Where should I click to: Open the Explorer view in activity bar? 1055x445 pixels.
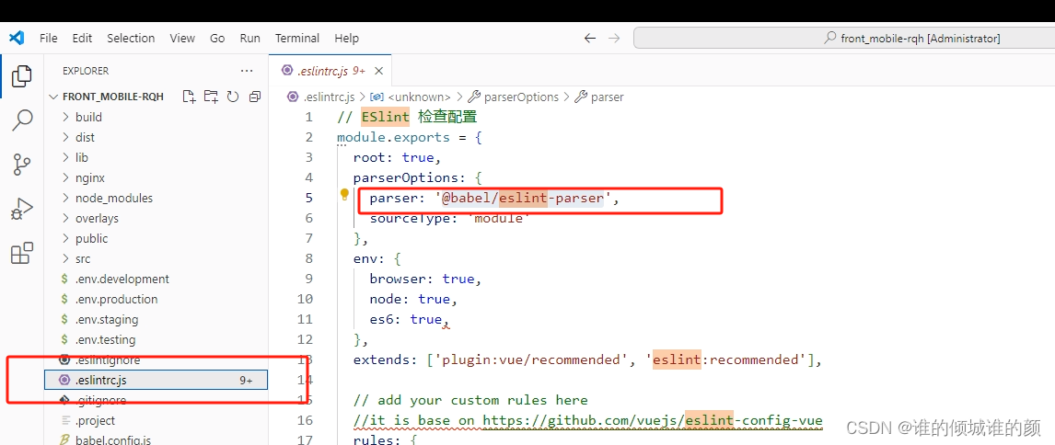[x=21, y=76]
